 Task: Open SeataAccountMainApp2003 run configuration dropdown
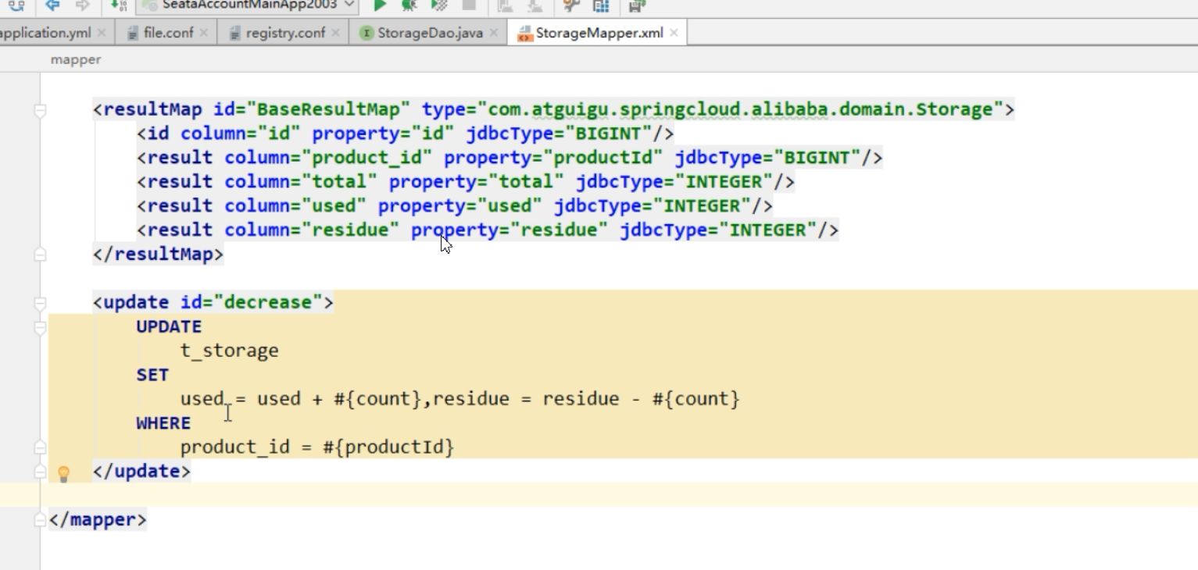pos(246,5)
